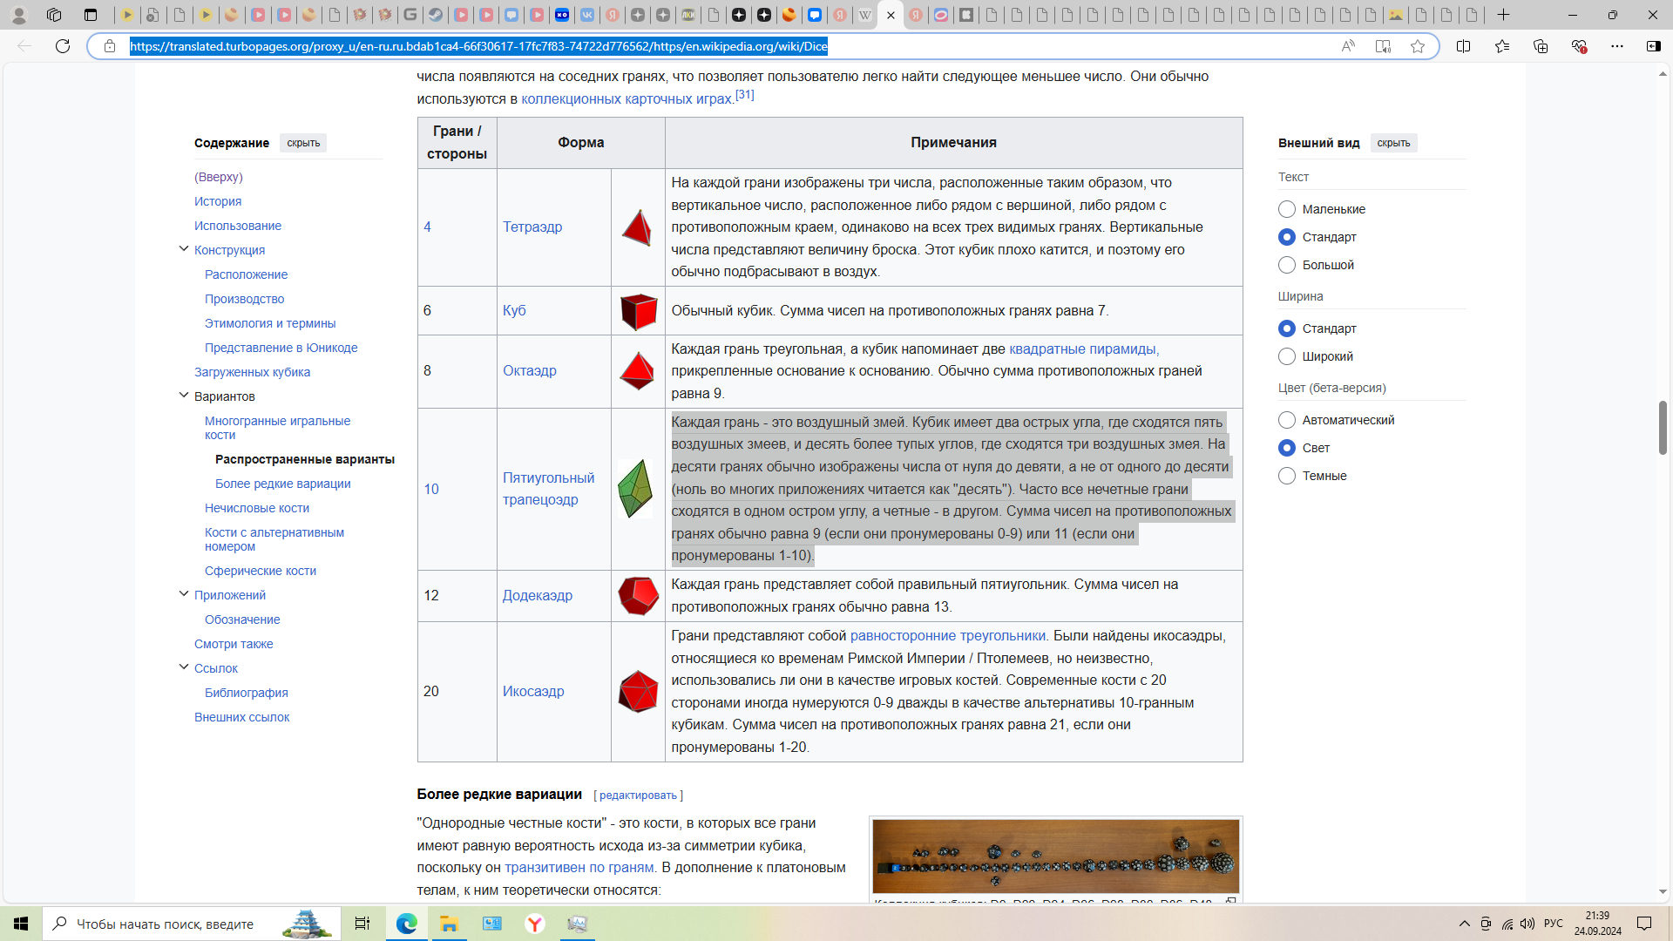1673x941 pixels.
Task: Select the Автоматический color option
Action: pyautogui.click(x=1287, y=420)
